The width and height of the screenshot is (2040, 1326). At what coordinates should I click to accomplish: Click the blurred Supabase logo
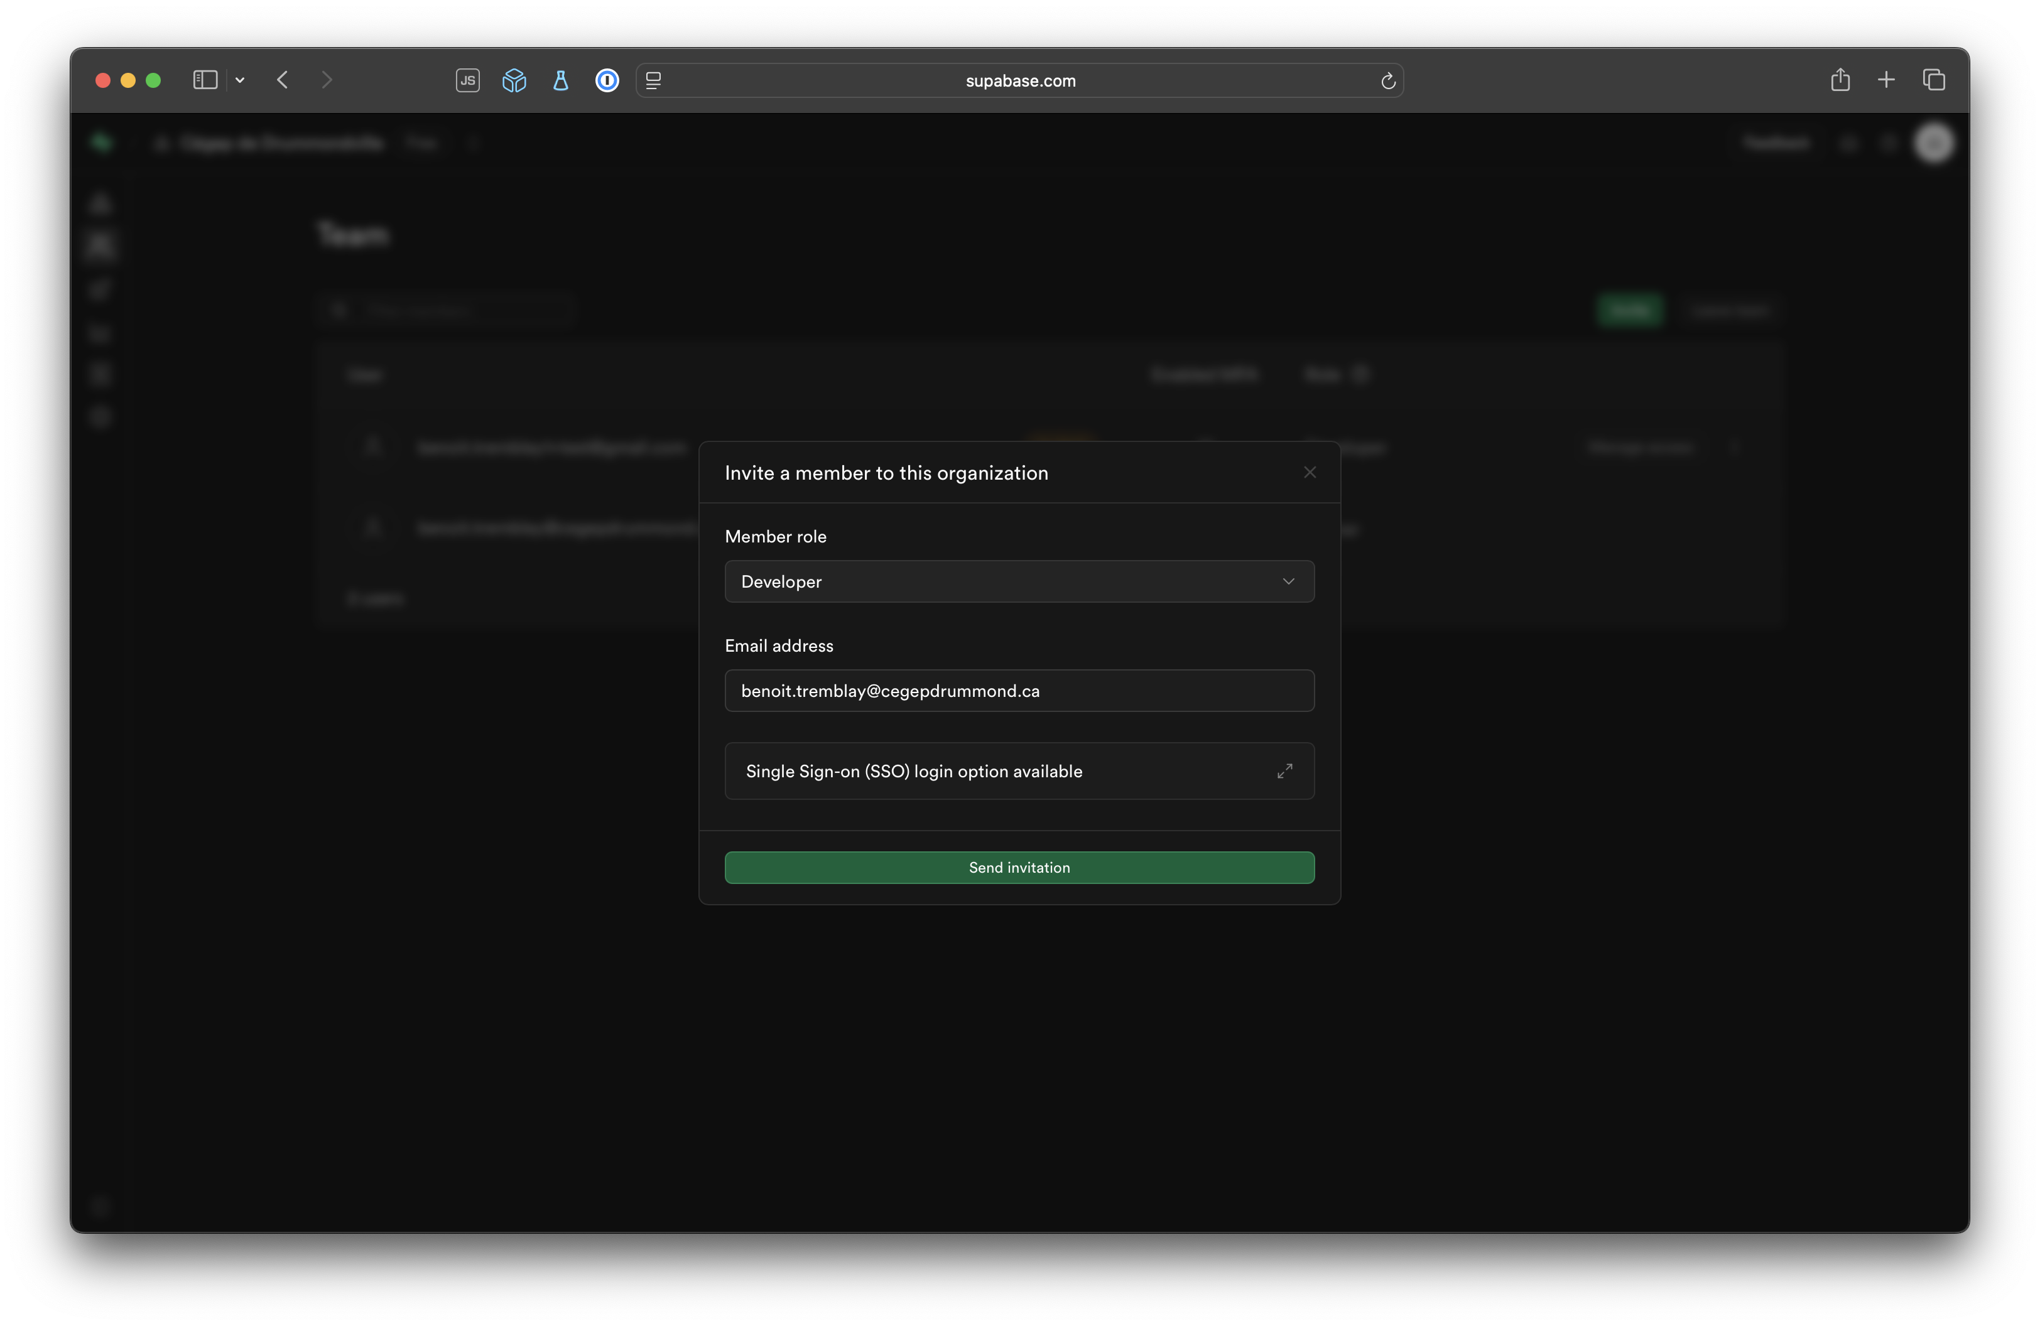pyautogui.click(x=102, y=143)
